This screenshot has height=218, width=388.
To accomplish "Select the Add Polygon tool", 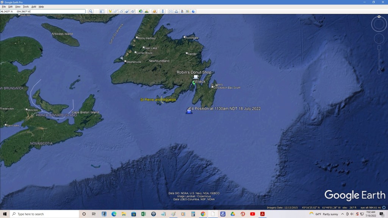I will (116, 11).
